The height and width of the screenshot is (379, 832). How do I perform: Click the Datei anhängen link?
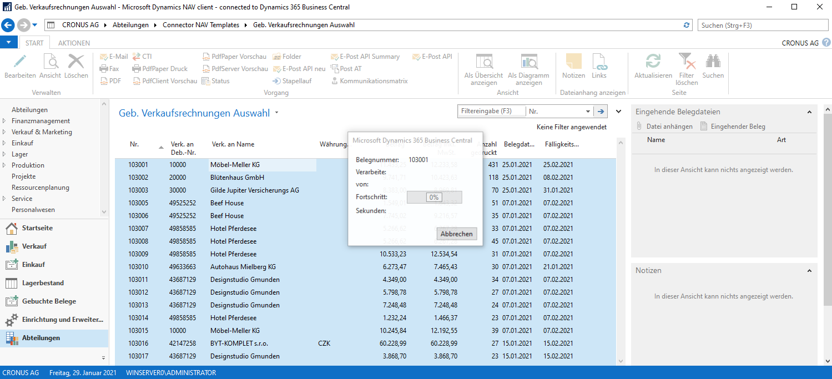[x=664, y=127]
